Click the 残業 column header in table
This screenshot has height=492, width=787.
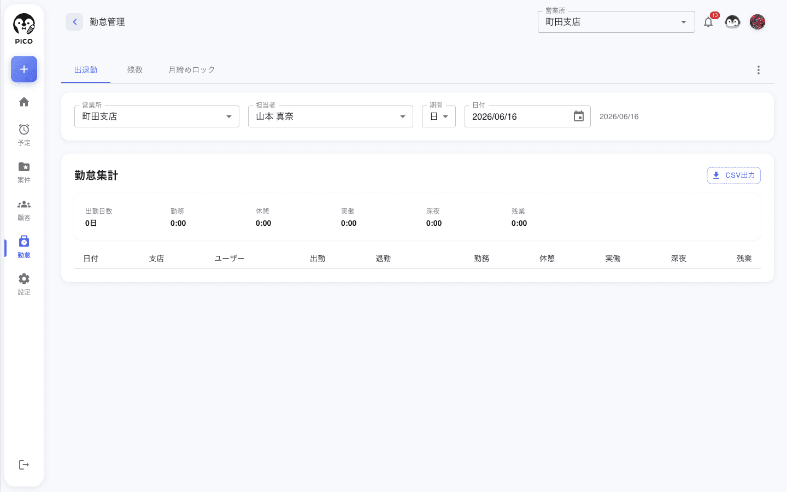click(x=744, y=259)
